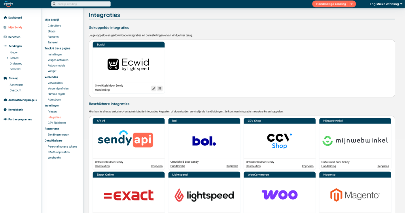Click the mijnwebwinkel logo card
405x213 pixels.
pos(355,141)
